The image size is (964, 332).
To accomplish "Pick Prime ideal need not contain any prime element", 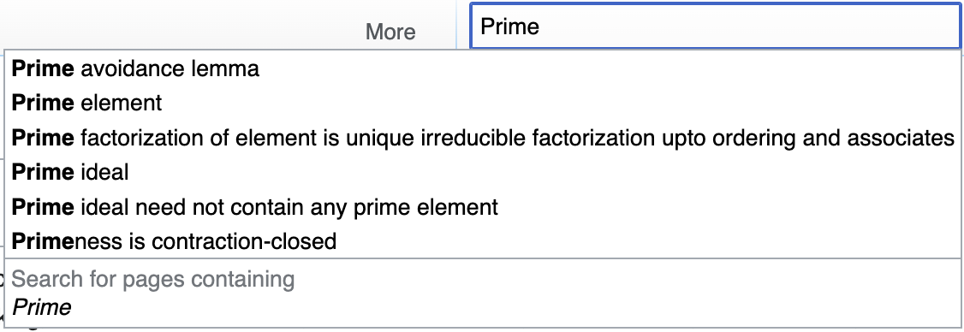I will [x=483, y=206].
